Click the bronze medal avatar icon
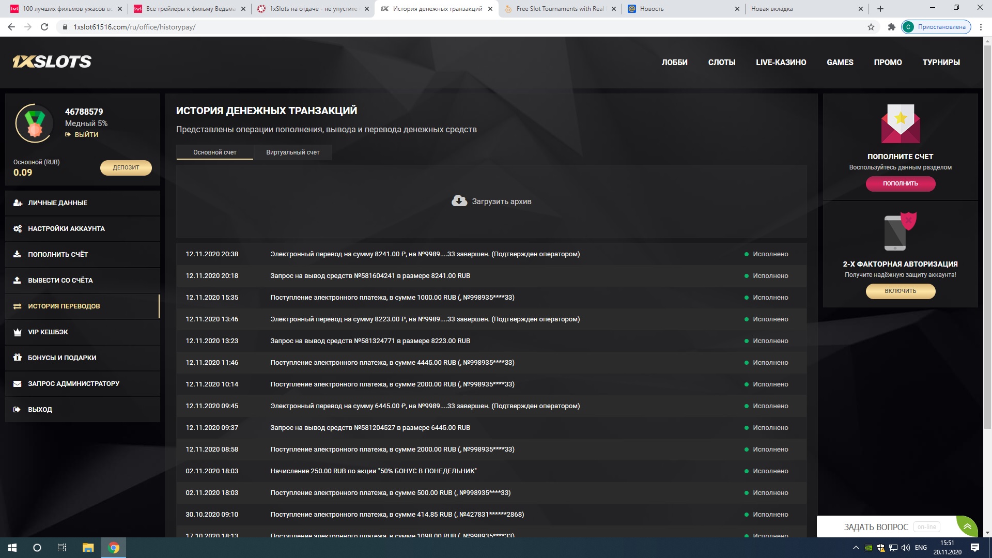The image size is (992, 558). tap(35, 123)
